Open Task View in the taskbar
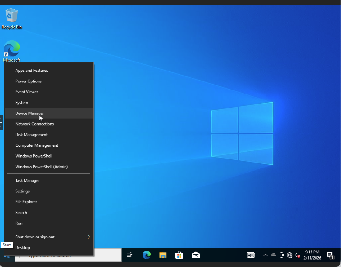 pos(130,255)
